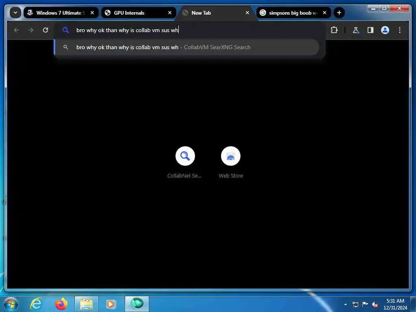
Task: Minimize the browser window
Action: 374,9
